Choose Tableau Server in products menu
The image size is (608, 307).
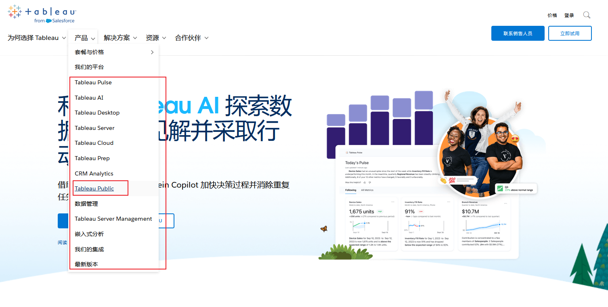95,128
